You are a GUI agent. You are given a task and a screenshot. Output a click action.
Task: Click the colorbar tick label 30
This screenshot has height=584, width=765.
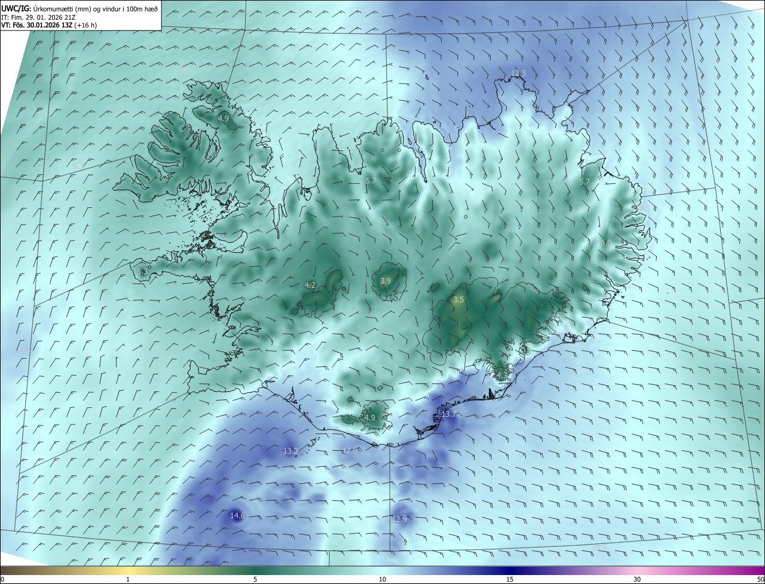click(637, 580)
